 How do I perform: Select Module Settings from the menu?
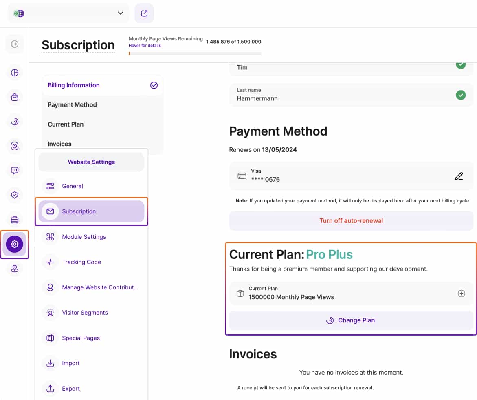click(x=84, y=237)
